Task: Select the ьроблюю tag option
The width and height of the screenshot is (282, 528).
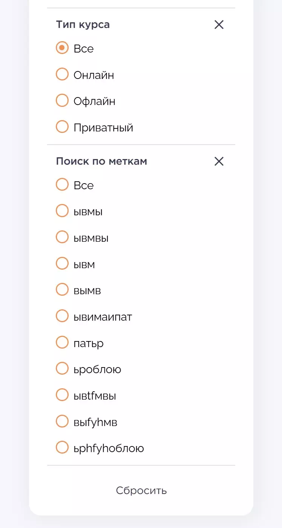Action: [62, 369]
